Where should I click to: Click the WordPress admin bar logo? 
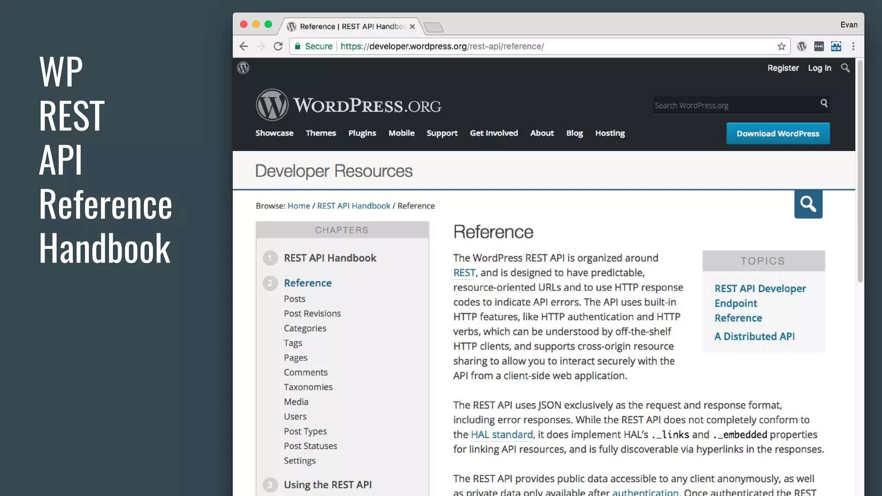pos(243,68)
